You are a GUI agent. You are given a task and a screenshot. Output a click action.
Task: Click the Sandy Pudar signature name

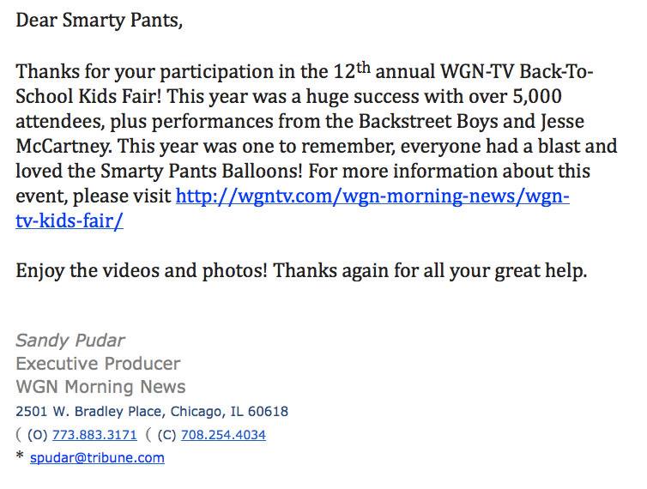point(69,341)
